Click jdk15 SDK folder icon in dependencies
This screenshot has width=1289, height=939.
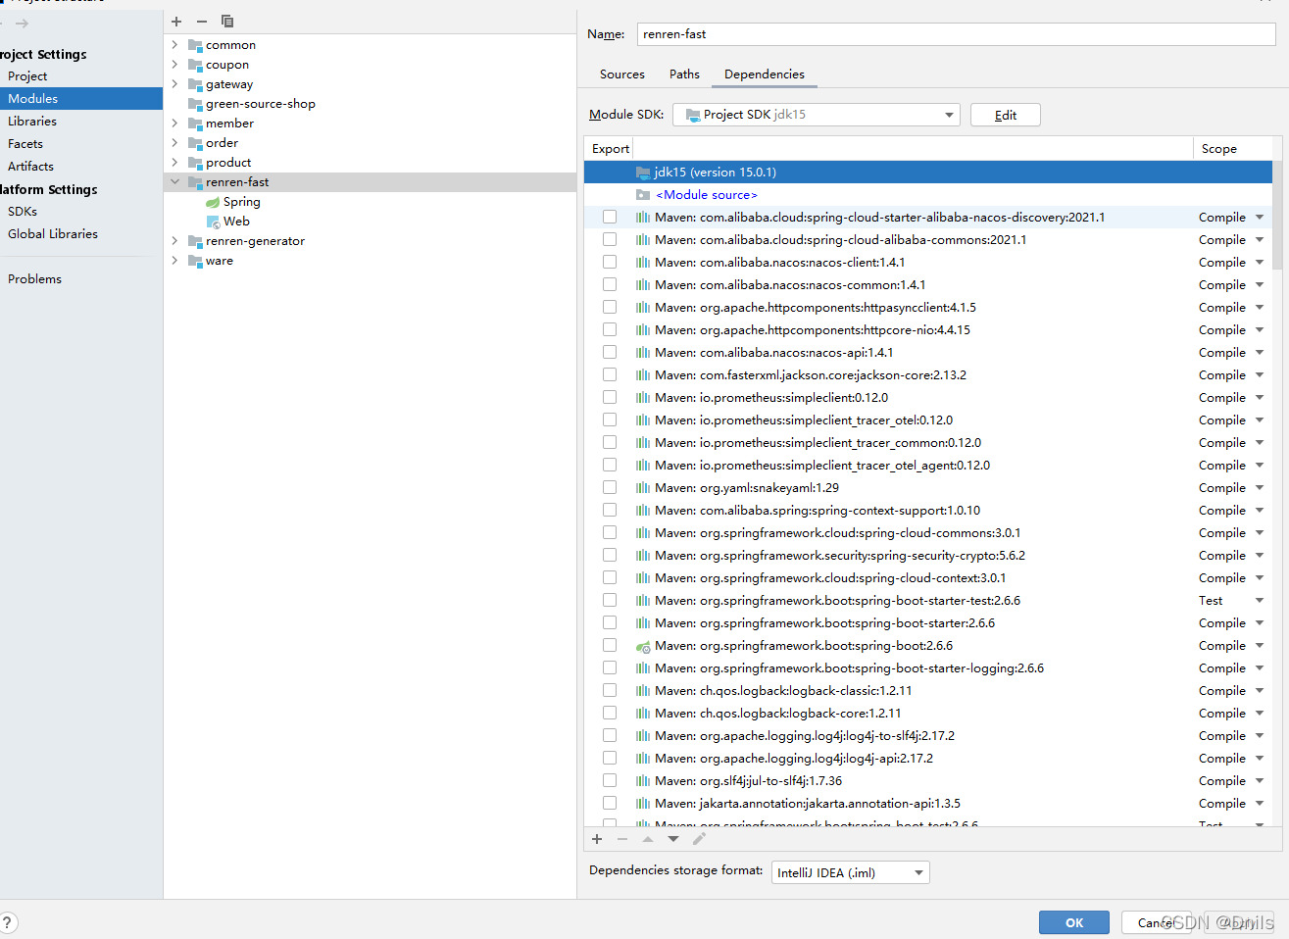(x=643, y=173)
